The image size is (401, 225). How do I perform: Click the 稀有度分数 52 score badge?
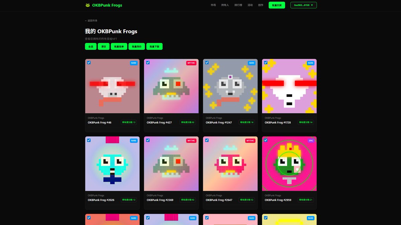pyautogui.click(x=247, y=200)
